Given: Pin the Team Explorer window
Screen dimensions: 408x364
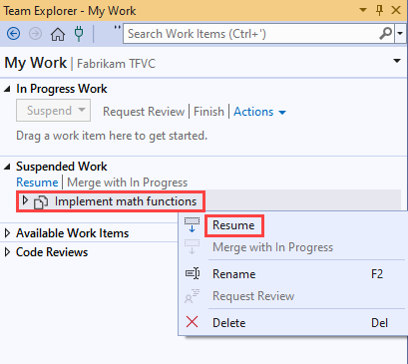Looking at the screenshot, I should pos(379,10).
